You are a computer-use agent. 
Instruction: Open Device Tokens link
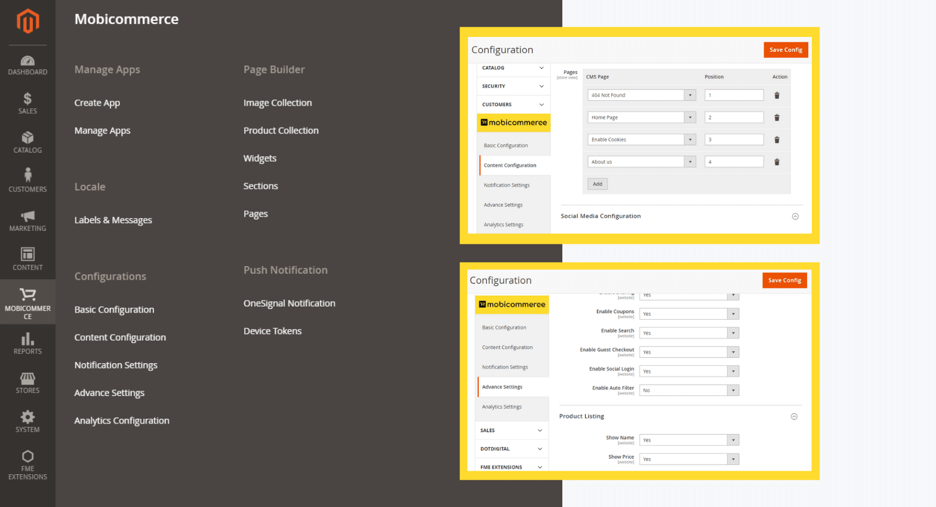click(x=273, y=331)
